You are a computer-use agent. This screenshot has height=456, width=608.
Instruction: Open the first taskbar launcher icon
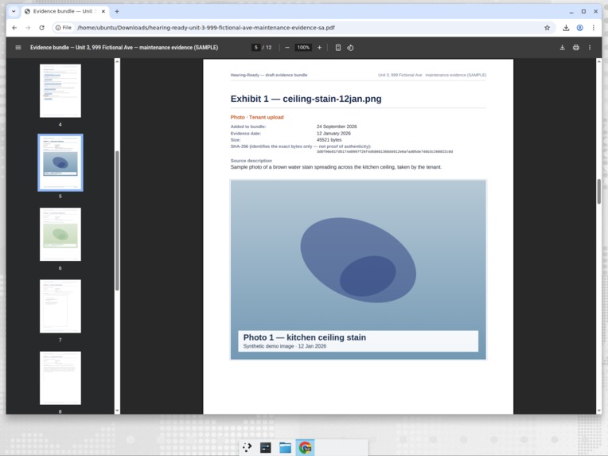point(247,447)
